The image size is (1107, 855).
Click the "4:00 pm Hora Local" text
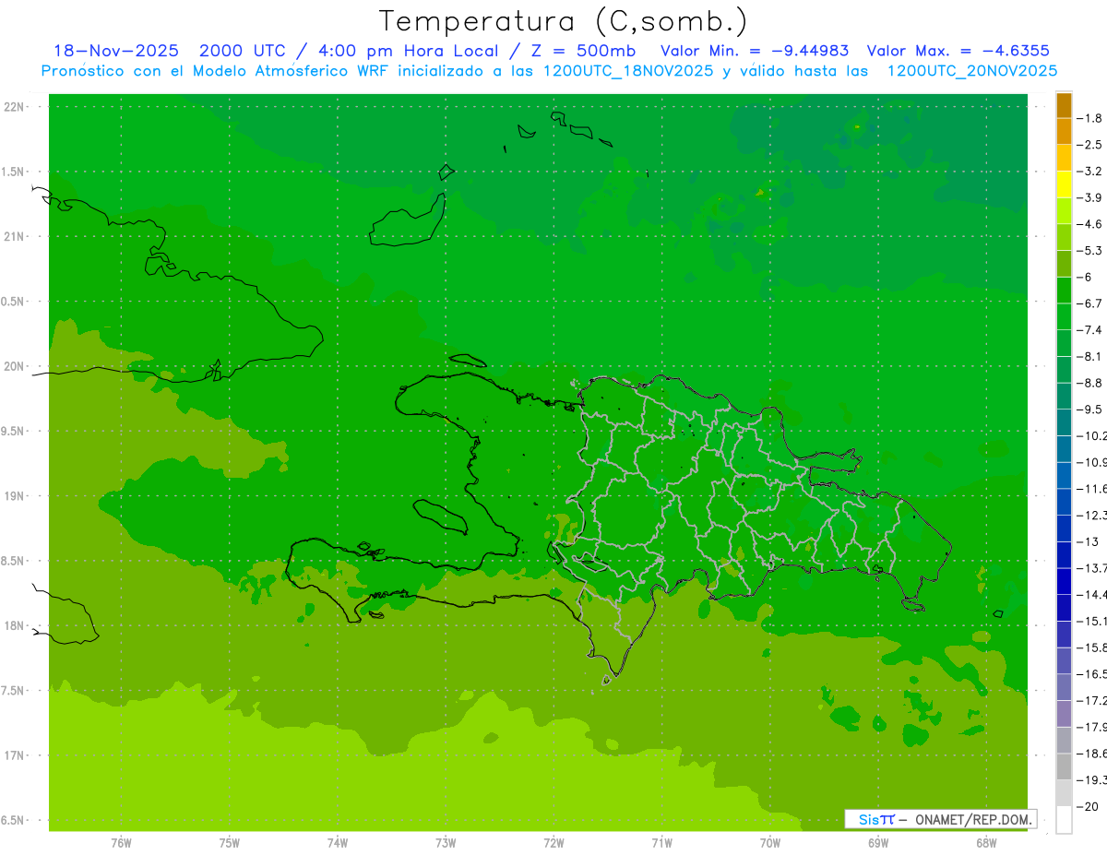click(x=410, y=51)
